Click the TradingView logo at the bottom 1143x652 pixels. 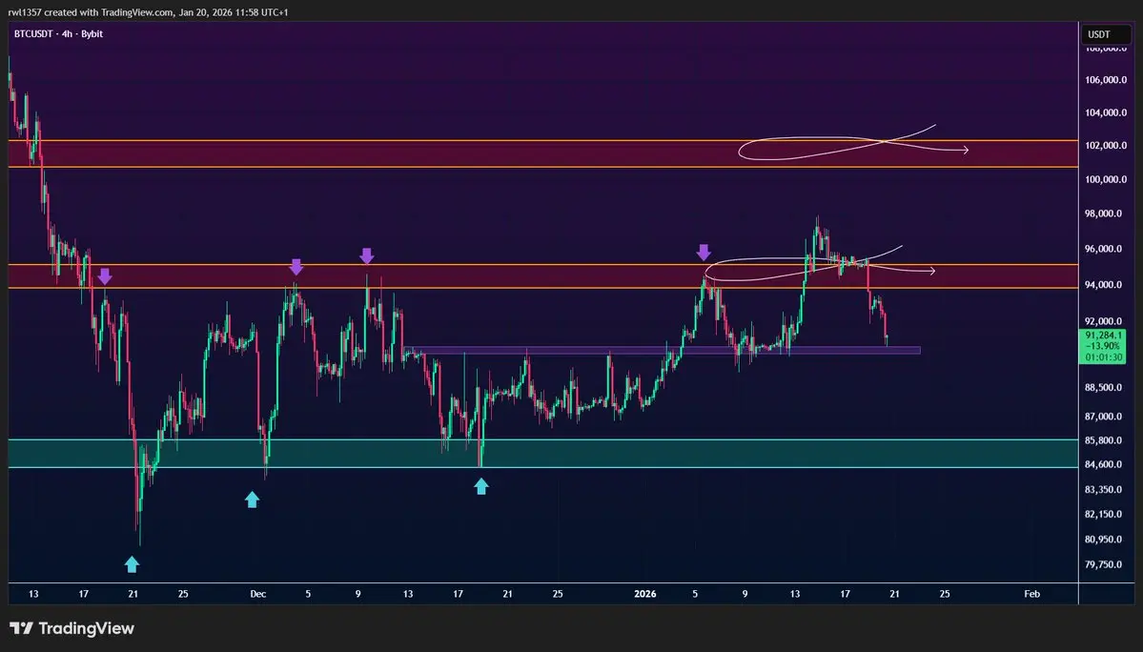click(72, 628)
